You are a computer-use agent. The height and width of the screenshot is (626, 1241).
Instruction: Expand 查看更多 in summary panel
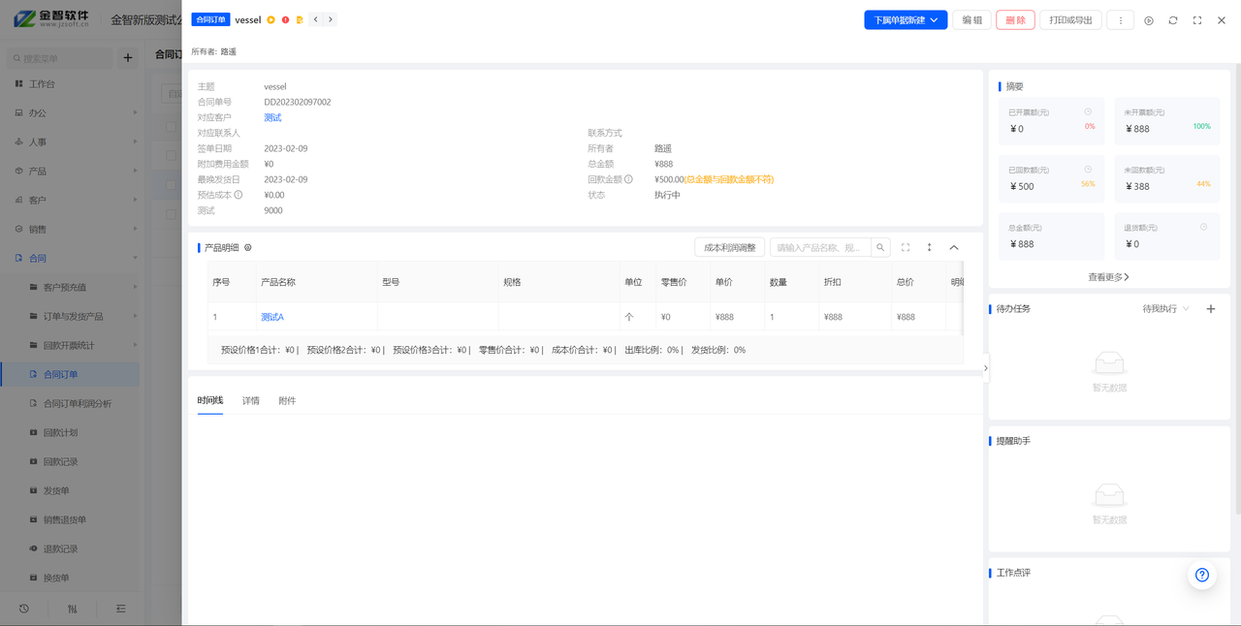pyautogui.click(x=1108, y=277)
